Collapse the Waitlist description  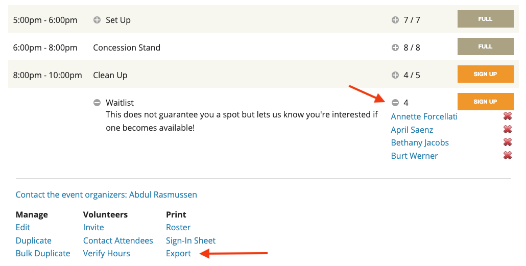pyautogui.click(x=97, y=103)
